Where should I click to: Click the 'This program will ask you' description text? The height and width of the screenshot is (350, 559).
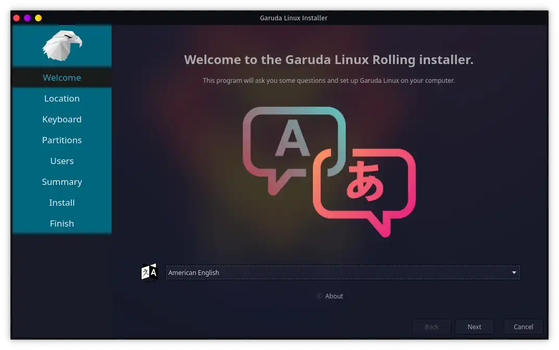tap(329, 80)
